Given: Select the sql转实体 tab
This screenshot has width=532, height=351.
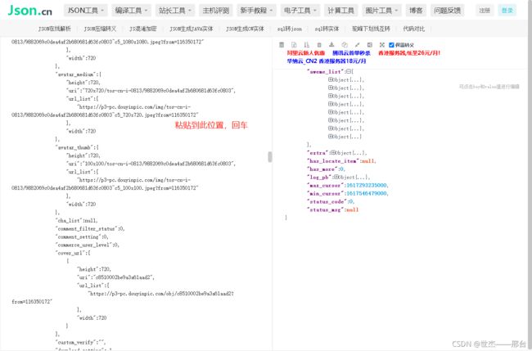Looking at the screenshot, I should tap(327, 29).
